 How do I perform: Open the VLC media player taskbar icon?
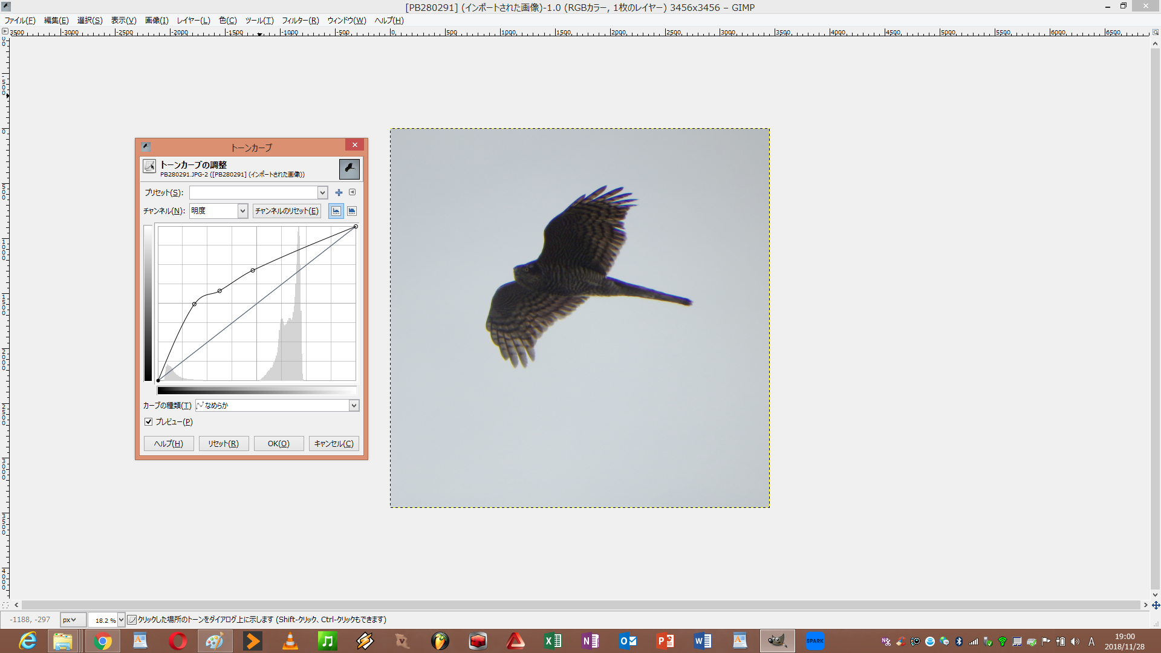(290, 641)
